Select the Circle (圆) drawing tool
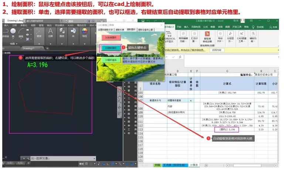This screenshot has width=292, height=170. coord(13,33)
